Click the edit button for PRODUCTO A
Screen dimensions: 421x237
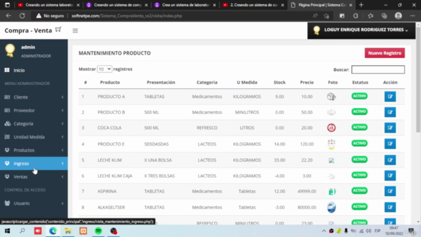click(x=390, y=97)
